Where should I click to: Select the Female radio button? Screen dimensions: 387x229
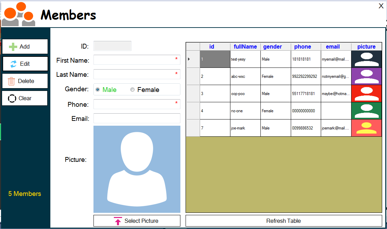tap(132, 89)
